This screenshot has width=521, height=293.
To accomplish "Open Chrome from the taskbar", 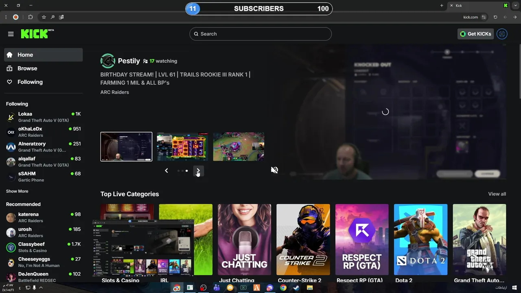I will [283, 288].
